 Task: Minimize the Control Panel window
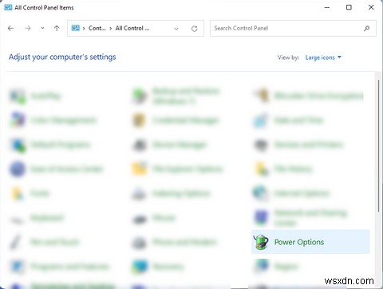(327, 7)
